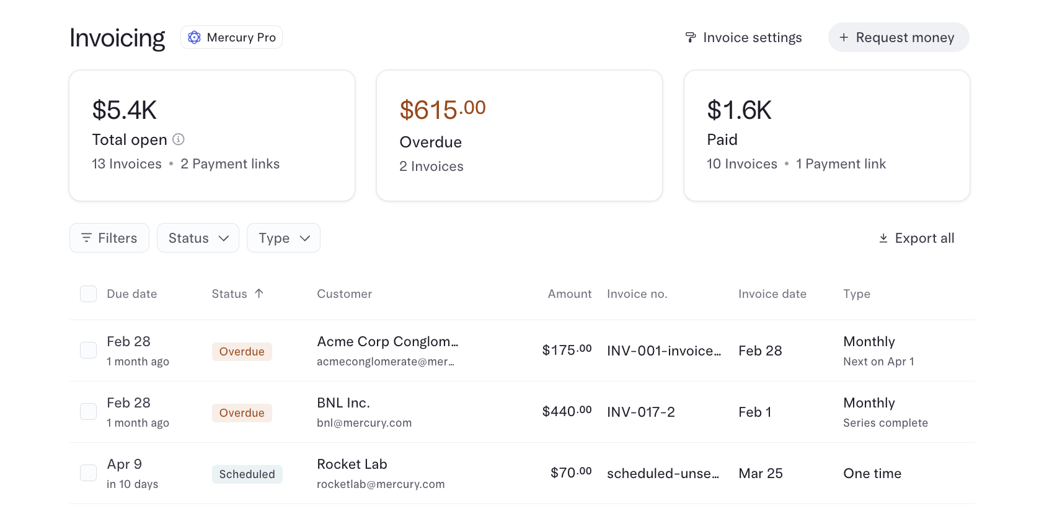The height and width of the screenshot is (514, 1039).
Task: Click email rocketlab@mercury.com
Action: [x=381, y=484]
